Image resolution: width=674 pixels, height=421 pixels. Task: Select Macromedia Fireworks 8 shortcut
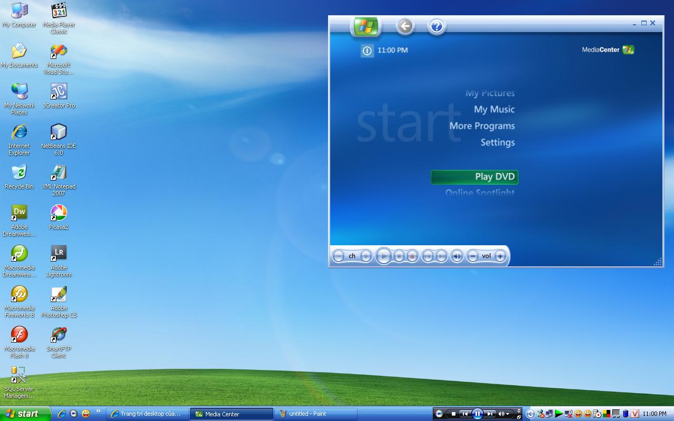(19, 302)
